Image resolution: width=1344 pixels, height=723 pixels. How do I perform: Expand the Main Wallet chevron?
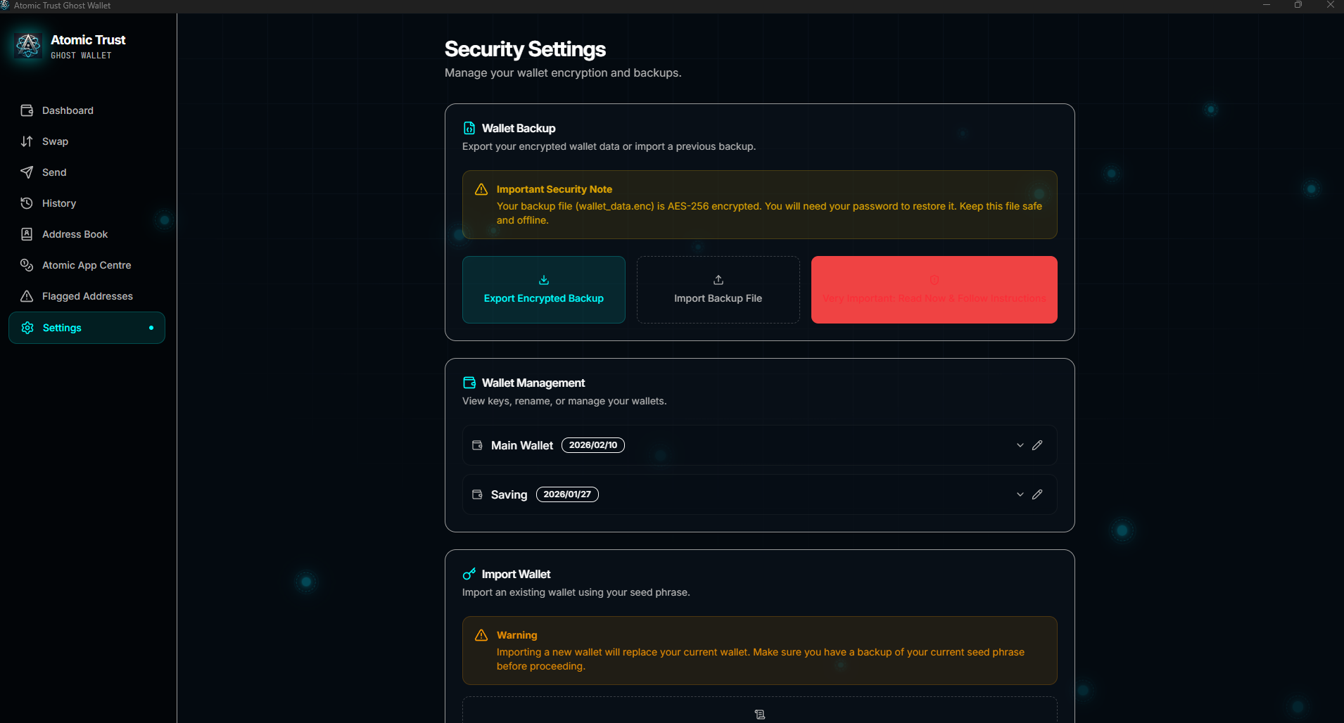[1020, 445]
